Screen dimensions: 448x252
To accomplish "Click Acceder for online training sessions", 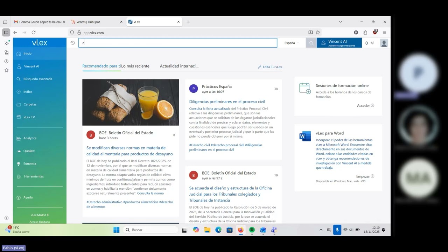I will pyautogui.click(x=365, y=105).
